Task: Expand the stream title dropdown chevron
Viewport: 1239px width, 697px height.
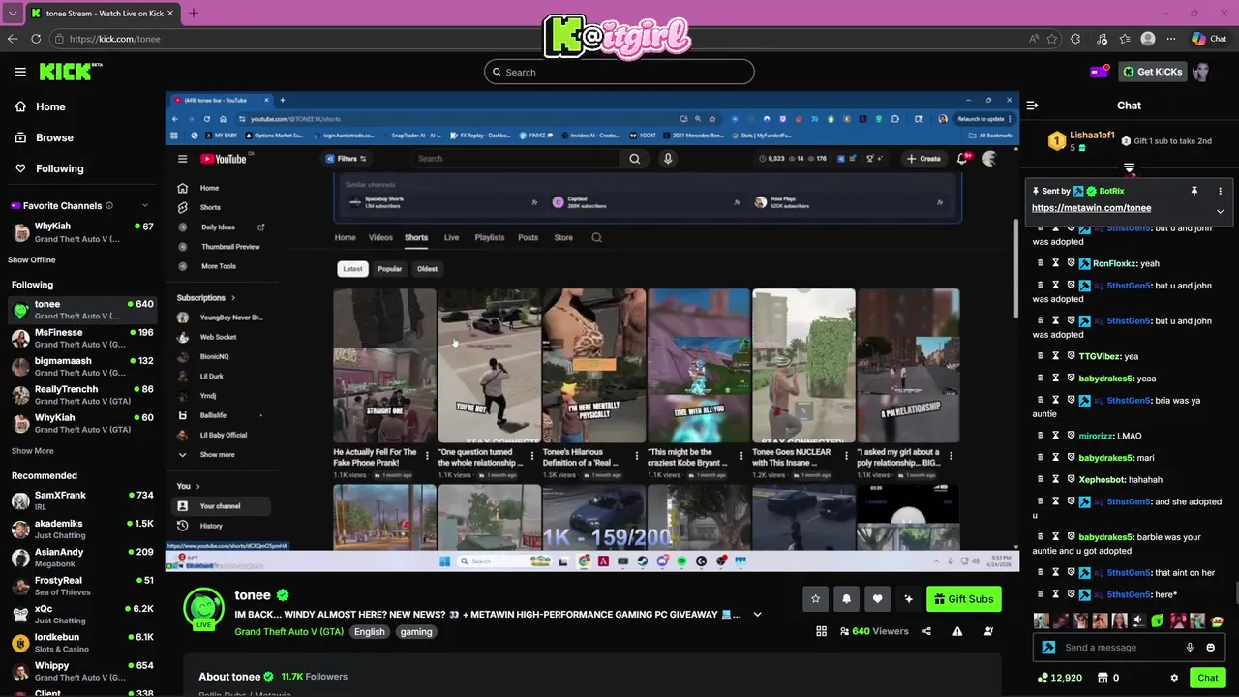Action: click(x=757, y=614)
